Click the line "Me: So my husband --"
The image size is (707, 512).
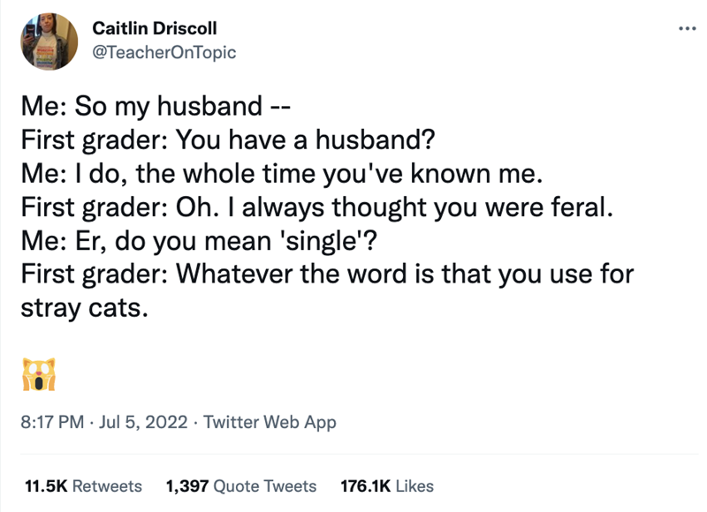point(154,109)
